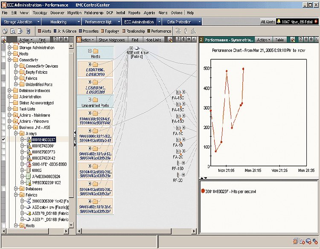The width and height of the screenshot is (320, 249).
Task: Open the Monitoring dropdown arrow
Action: click(79, 22)
